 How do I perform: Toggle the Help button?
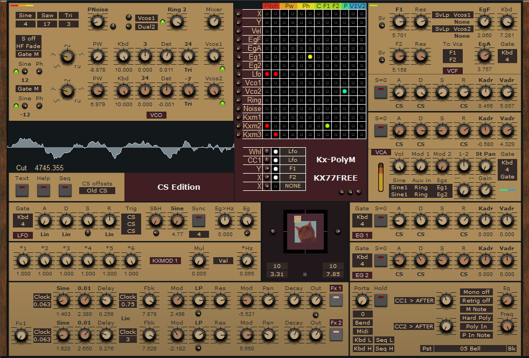44,190
